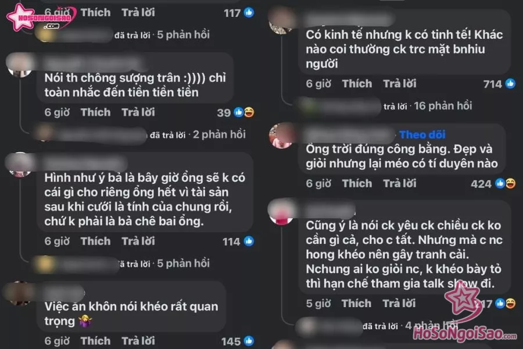
Task: Open reactions beside 424 count
Action: tap(506, 183)
